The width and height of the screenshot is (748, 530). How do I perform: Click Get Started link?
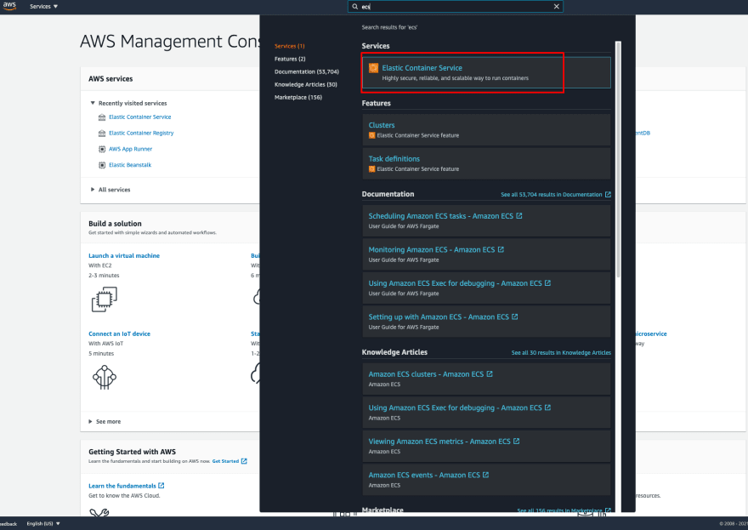pos(225,461)
